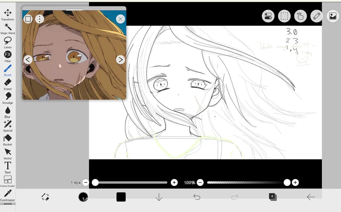Select the Text tool
This screenshot has width=341, height=212.
coord(8,168)
